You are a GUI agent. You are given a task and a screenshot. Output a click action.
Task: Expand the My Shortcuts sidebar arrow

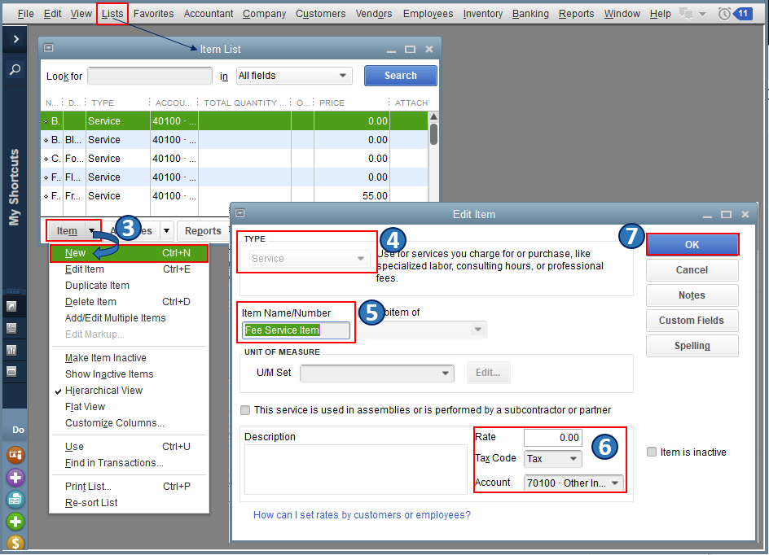15,39
